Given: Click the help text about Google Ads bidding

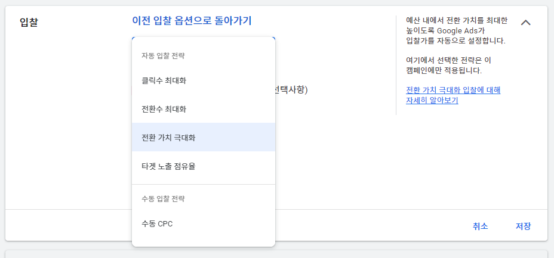Looking at the screenshot, I should 456,31.
